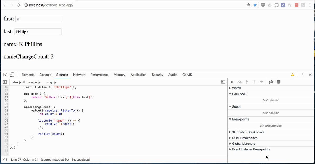
Task: Click 'name: K Phillips' page text
Action: pos(23,44)
